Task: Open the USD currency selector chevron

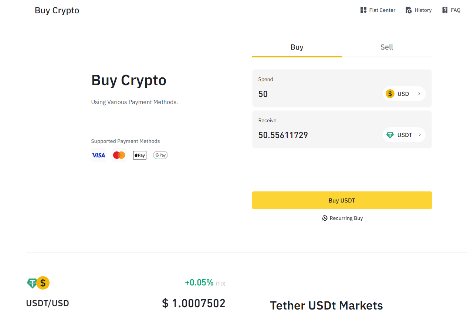Action: (x=419, y=94)
